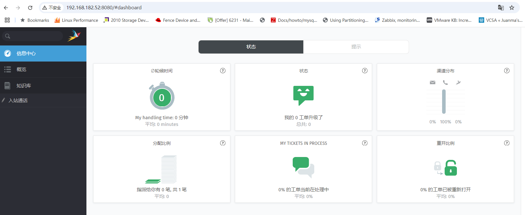This screenshot has width=525, height=215.
Task: Click the translate page icon
Action: coord(501,8)
